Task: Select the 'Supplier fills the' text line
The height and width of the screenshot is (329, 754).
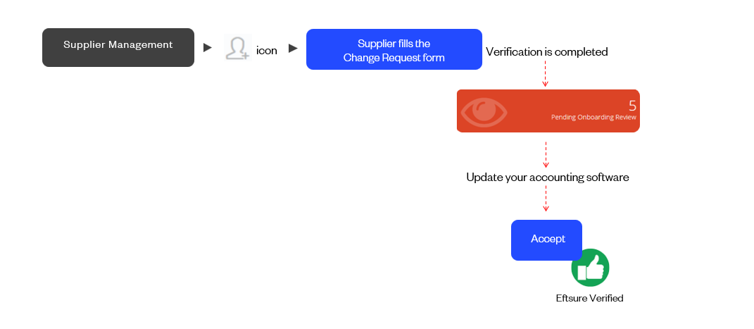Action: click(394, 44)
